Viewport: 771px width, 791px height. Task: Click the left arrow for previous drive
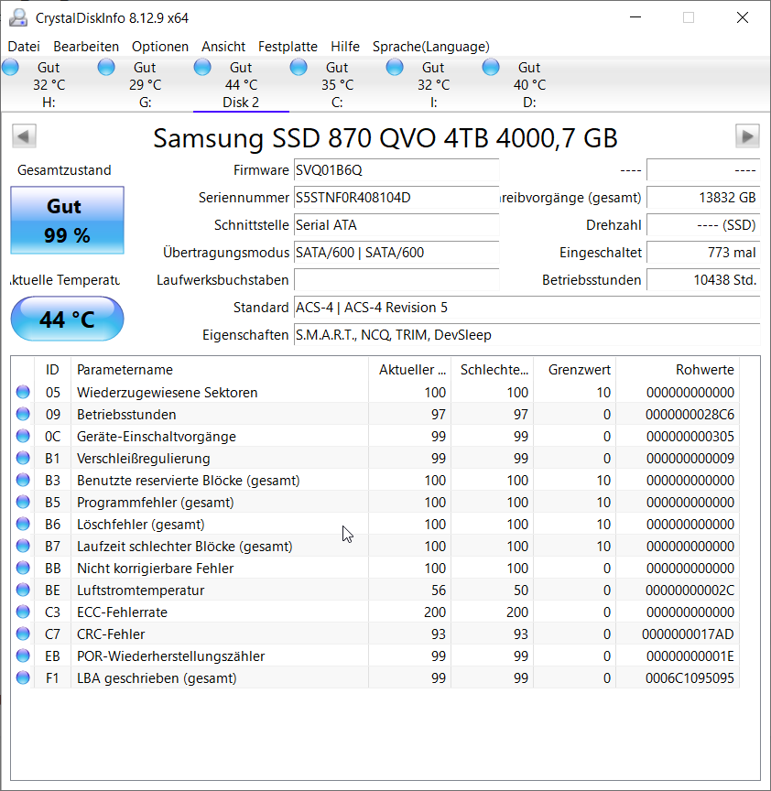coord(23,135)
